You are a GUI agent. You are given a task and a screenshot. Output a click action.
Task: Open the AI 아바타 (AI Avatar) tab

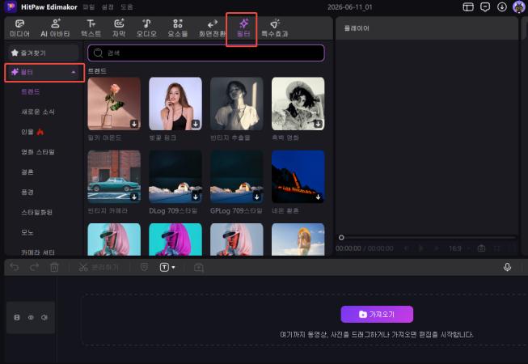55,28
